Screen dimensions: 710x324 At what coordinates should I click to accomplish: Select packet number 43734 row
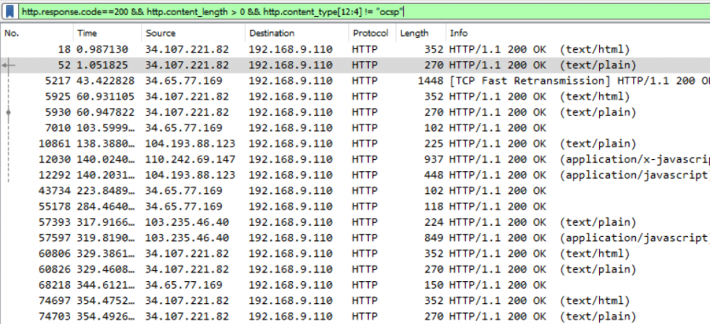click(355, 190)
